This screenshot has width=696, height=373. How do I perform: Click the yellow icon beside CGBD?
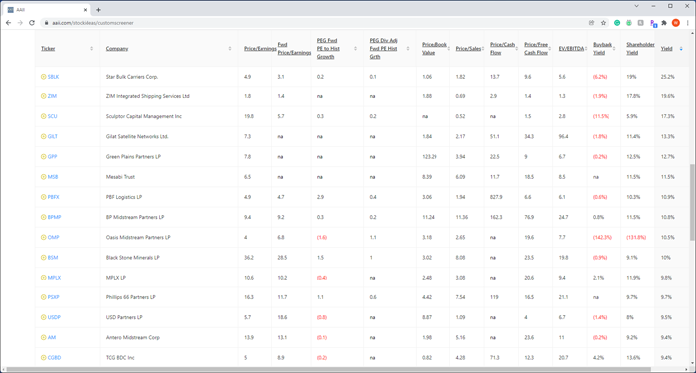[43, 357]
